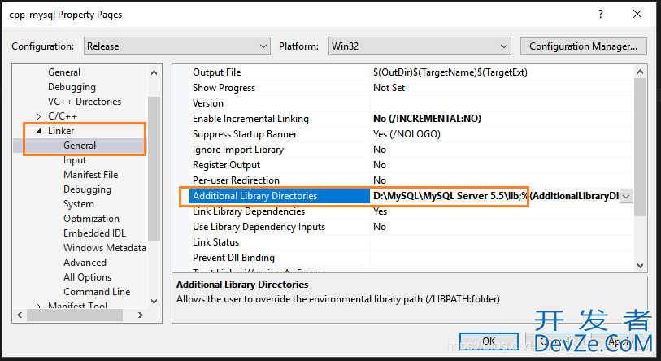
Task: Select the Register Output property
Action: coord(226,165)
